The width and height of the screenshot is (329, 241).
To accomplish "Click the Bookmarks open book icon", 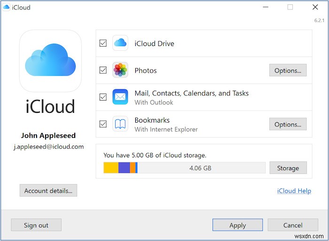I will coord(120,124).
